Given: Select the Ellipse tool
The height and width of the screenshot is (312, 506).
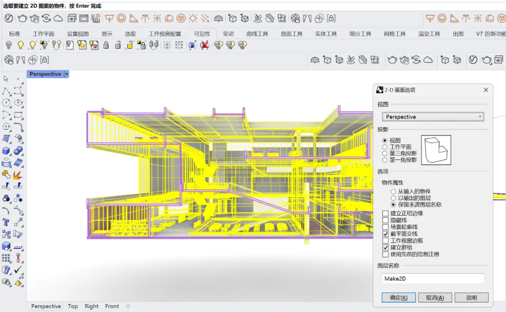Looking at the screenshot, I should (x=18, y=103).
